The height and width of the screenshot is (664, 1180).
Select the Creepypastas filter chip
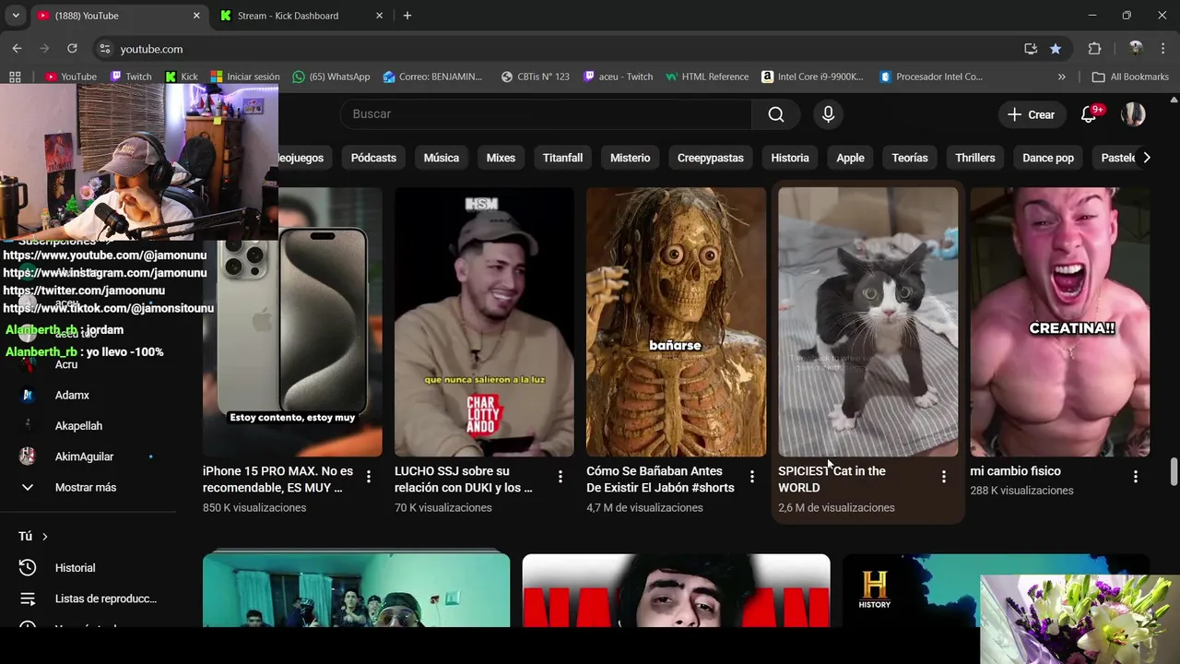[710, 158]
